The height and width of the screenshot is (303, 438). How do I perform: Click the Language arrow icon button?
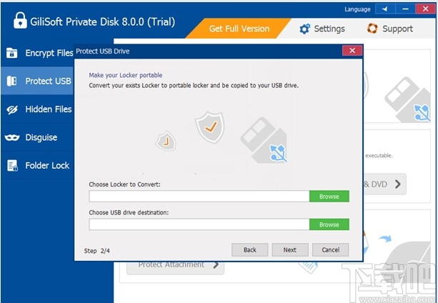pos(385,9)
